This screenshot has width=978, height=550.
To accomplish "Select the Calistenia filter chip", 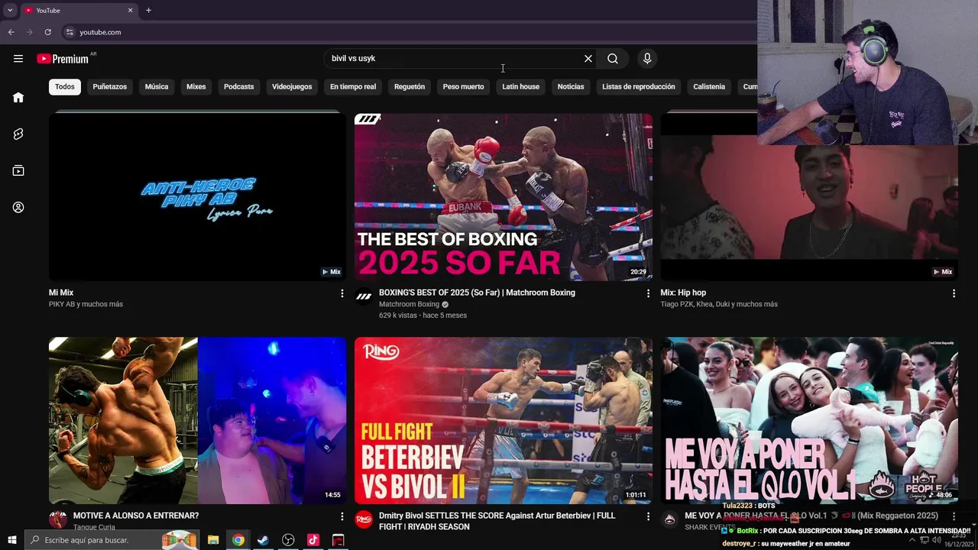I will 709,86.
